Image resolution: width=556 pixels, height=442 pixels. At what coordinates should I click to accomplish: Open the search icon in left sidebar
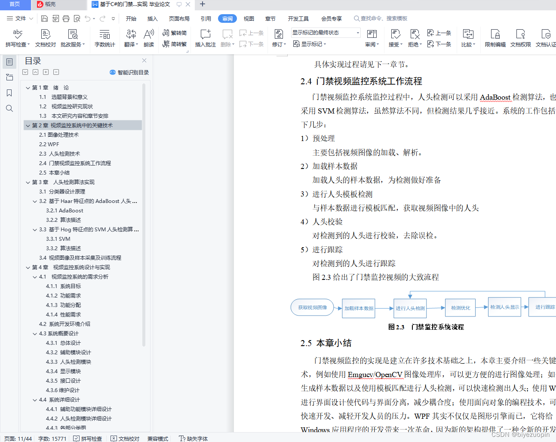point(9,108)
